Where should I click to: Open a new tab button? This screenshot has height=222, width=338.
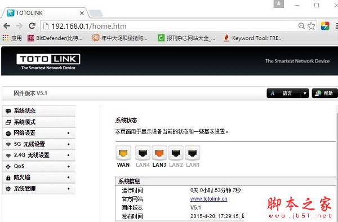[96, 13]
